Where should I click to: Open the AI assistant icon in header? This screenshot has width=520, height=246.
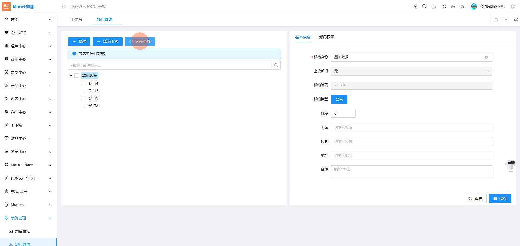coord(415,6)
